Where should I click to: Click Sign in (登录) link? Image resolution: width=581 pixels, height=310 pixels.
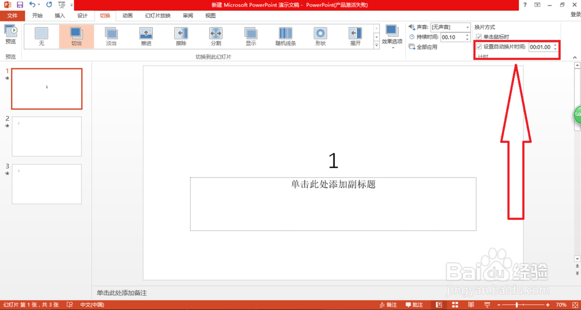point(575,15)
